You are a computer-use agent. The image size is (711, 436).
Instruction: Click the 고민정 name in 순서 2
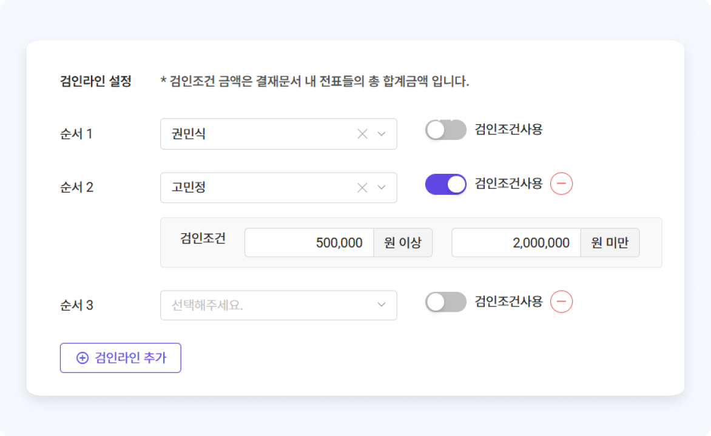point(189,188)
